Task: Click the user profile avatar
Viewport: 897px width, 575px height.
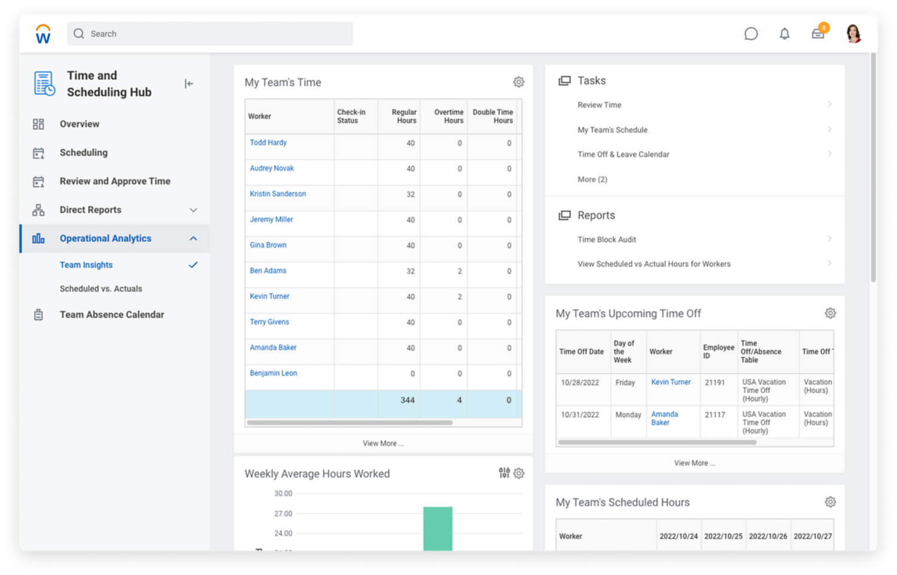Action: coord(853,33)
